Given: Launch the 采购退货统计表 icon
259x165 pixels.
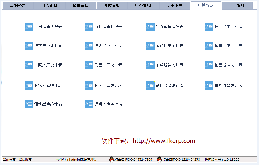Looking at the screenshot, I should [150, 65].
